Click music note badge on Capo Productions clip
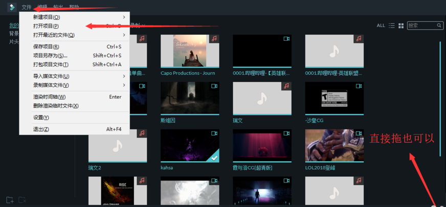 [214, 39]
